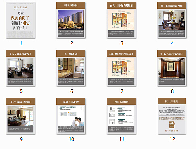
Task: Click slide number label 4
Action: pyautogui.click(x=172, y=43)
